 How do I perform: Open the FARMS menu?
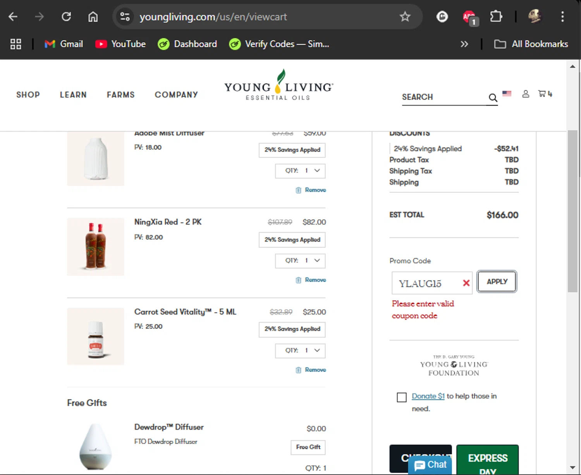click(121, 95)
